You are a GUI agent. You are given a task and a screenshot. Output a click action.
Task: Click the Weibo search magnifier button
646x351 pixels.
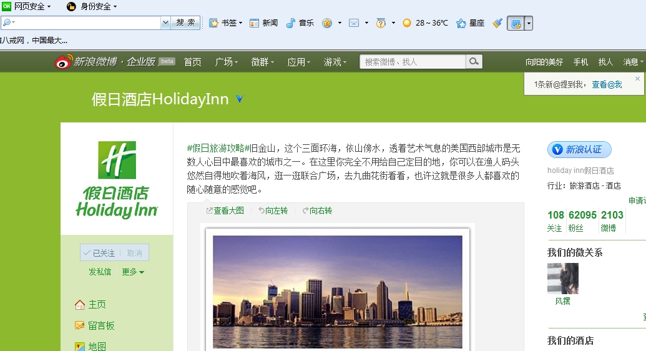tap(474, 62)
